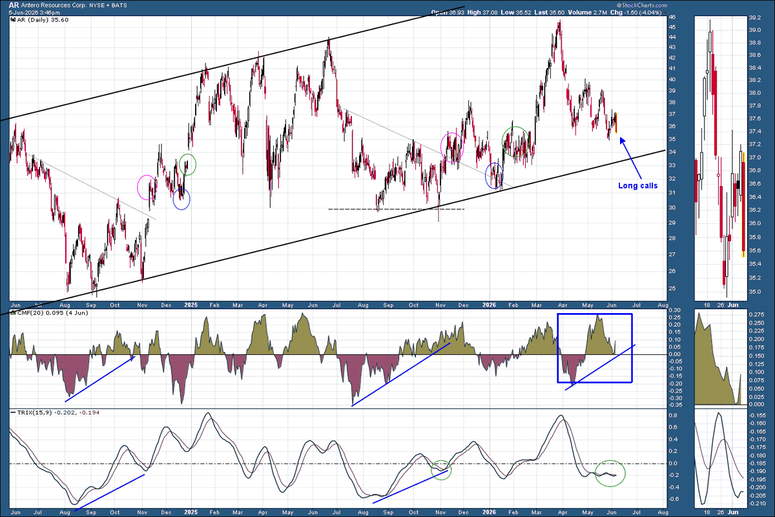Click price axis label "40" on main chart
Viewport: 775px width, 517px height.
coord(673,80)
